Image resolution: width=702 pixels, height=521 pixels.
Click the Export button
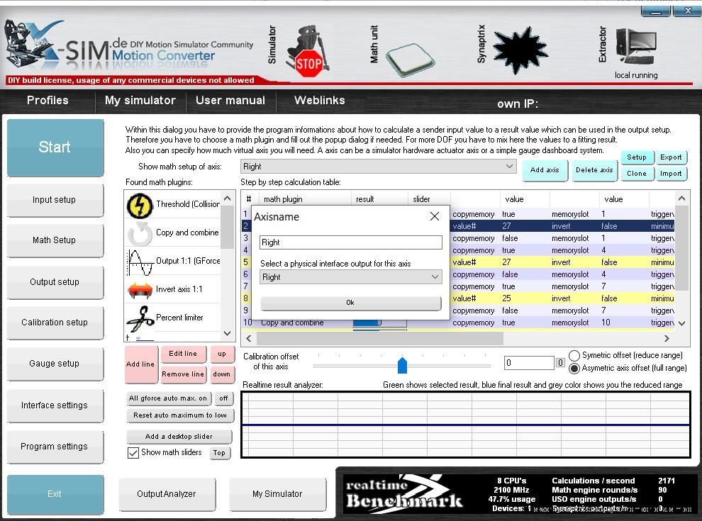671,157
